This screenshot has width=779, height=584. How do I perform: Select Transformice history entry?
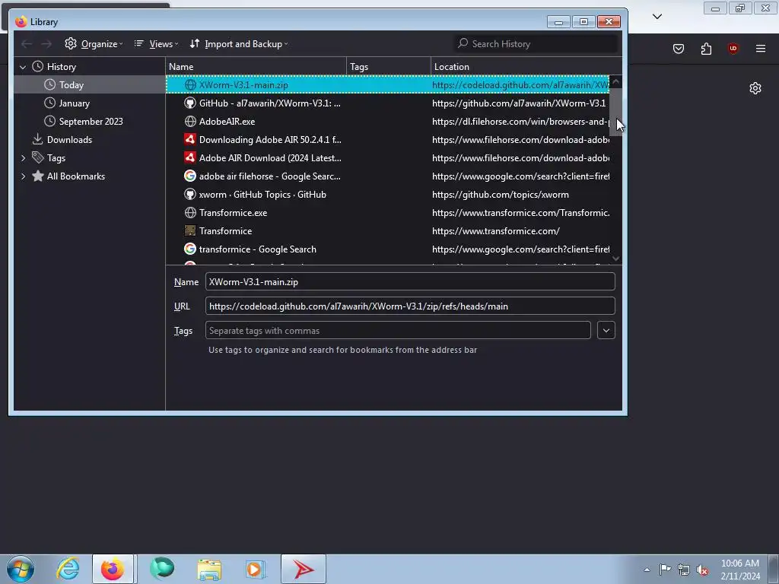[x=387, y=231]
